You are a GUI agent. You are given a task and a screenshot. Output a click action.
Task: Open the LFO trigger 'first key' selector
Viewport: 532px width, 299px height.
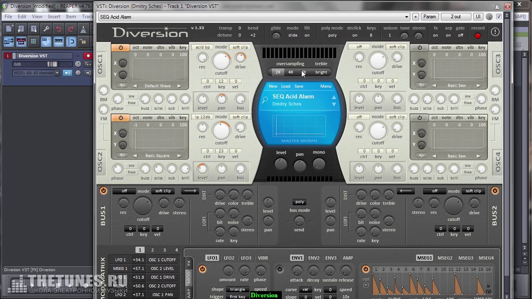[x=237, y=297]
